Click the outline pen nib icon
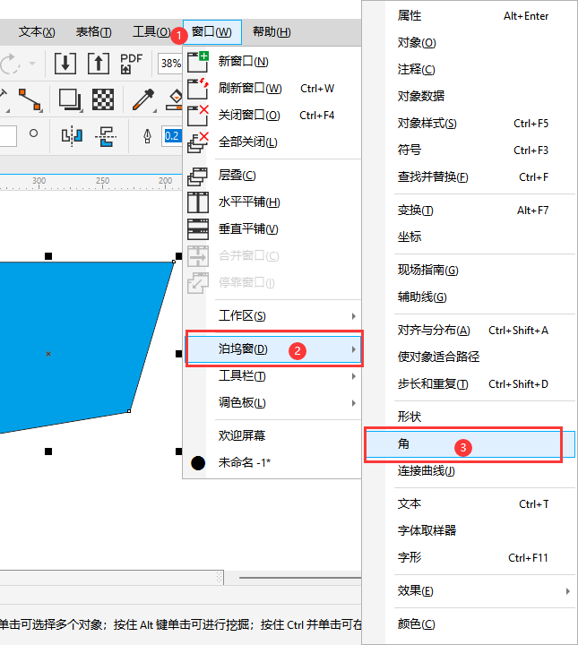The height and width of the screenshot is (645, 578). [147, 136]
